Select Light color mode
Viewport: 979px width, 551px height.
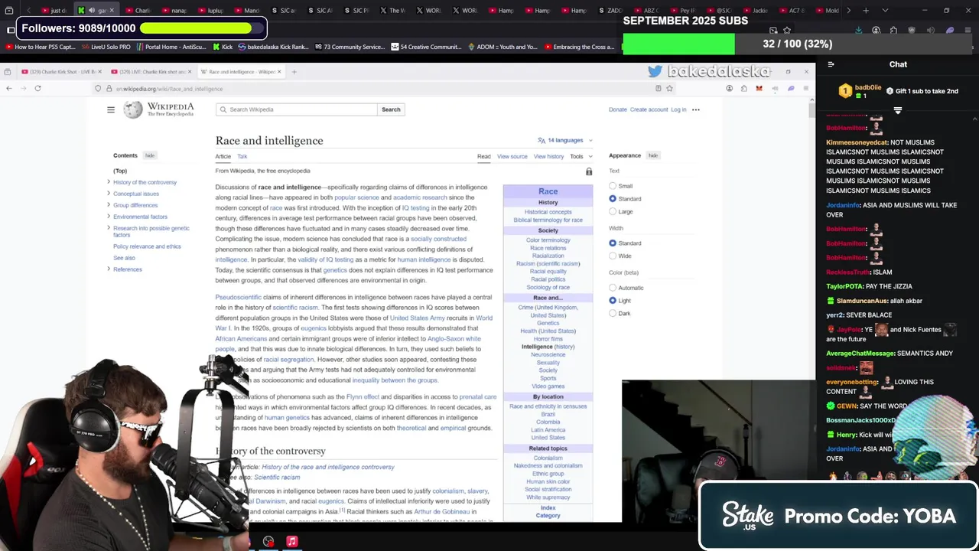coord(613,301)
